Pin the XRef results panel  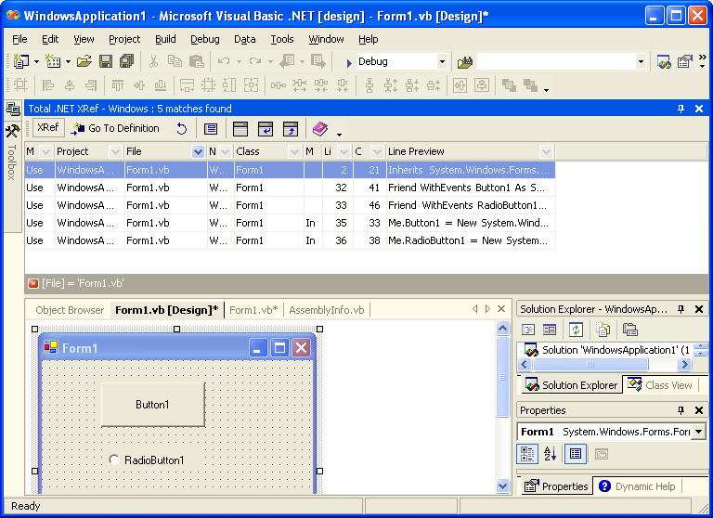click(681, 109)
